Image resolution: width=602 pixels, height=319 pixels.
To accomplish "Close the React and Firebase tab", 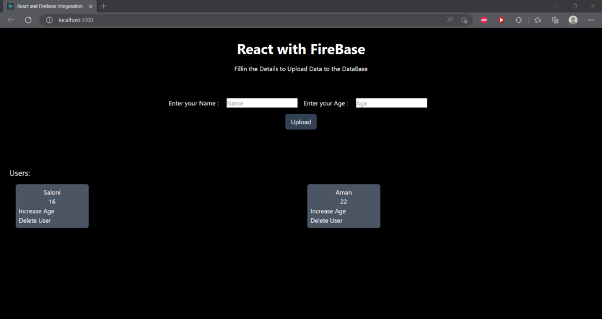I will click(x=91, y=6).
